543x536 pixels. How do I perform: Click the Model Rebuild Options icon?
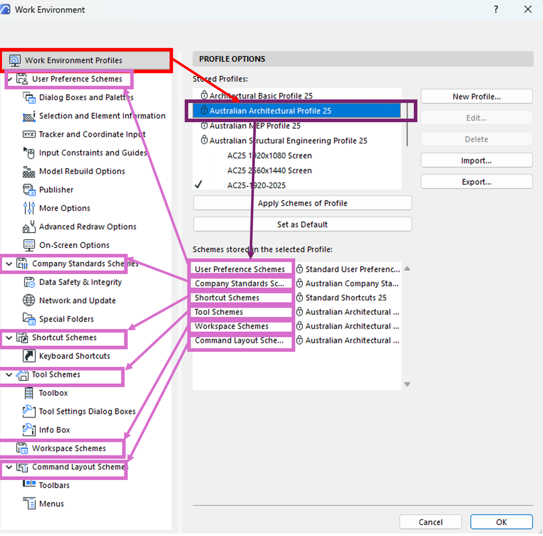[x=29, y=171]
